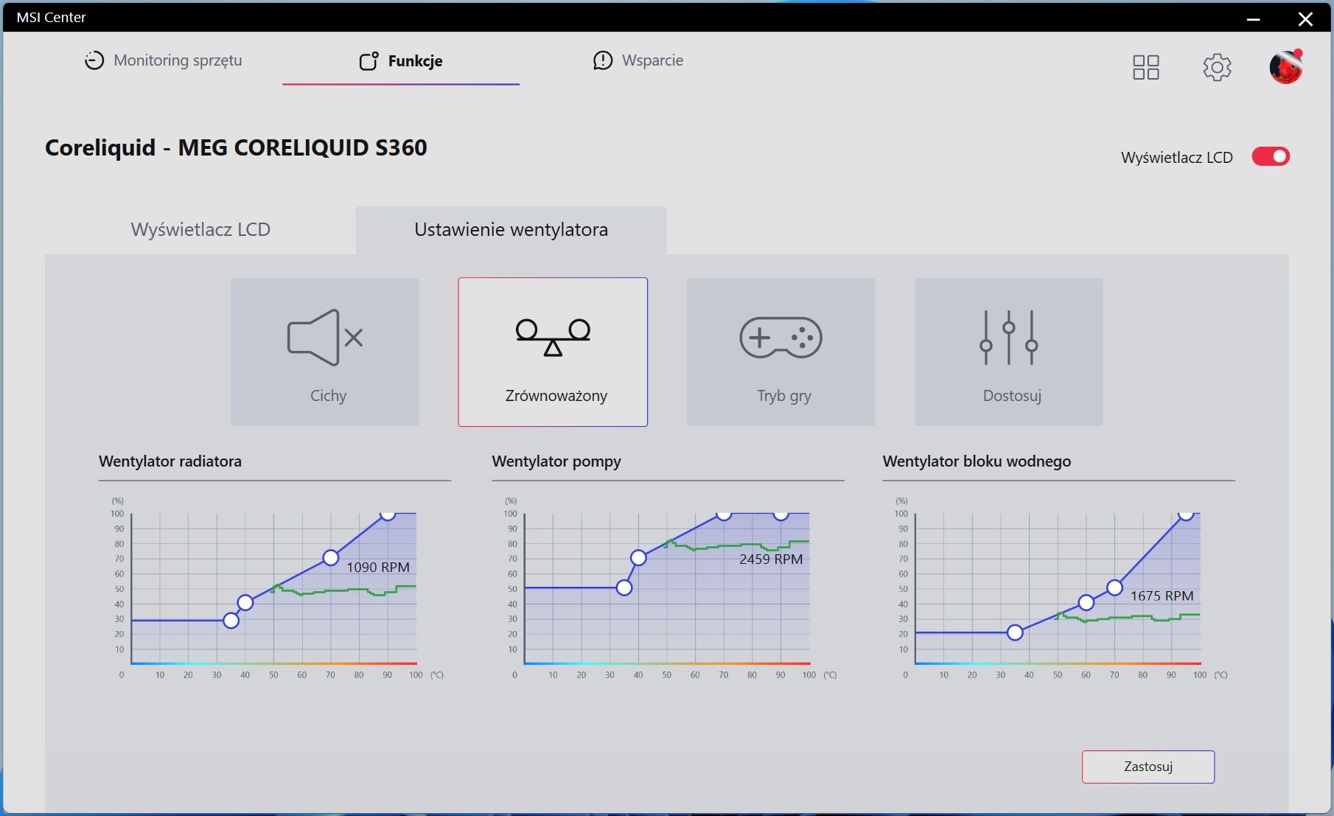
Task: Click the 2459 RPM pump readout
Action: point(771,559)
